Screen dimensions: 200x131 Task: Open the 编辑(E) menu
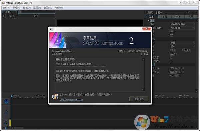pyautogui.click(x=17, y=8)
